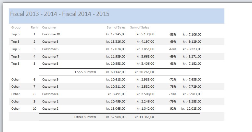Select the Customer1 name cell
Image resolution: width=252 pixels, height=132 pixels.
point(50,101)
